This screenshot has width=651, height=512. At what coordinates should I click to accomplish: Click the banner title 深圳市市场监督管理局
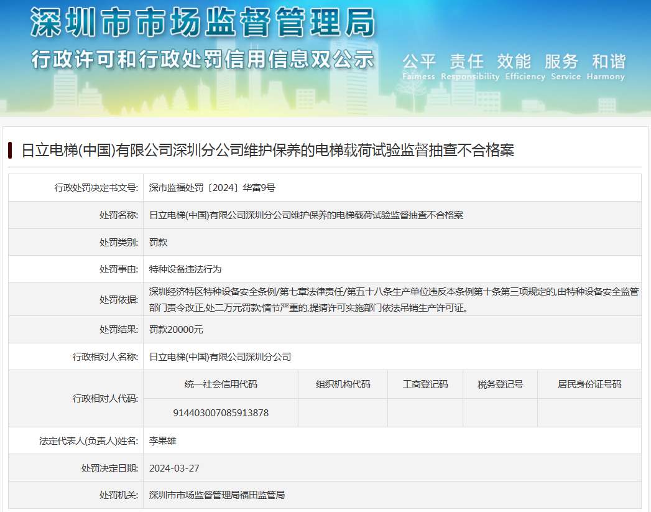(203, 23)
